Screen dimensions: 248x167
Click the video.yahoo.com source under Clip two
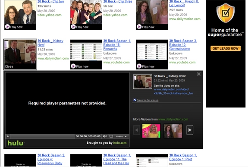tap(50, 15)
